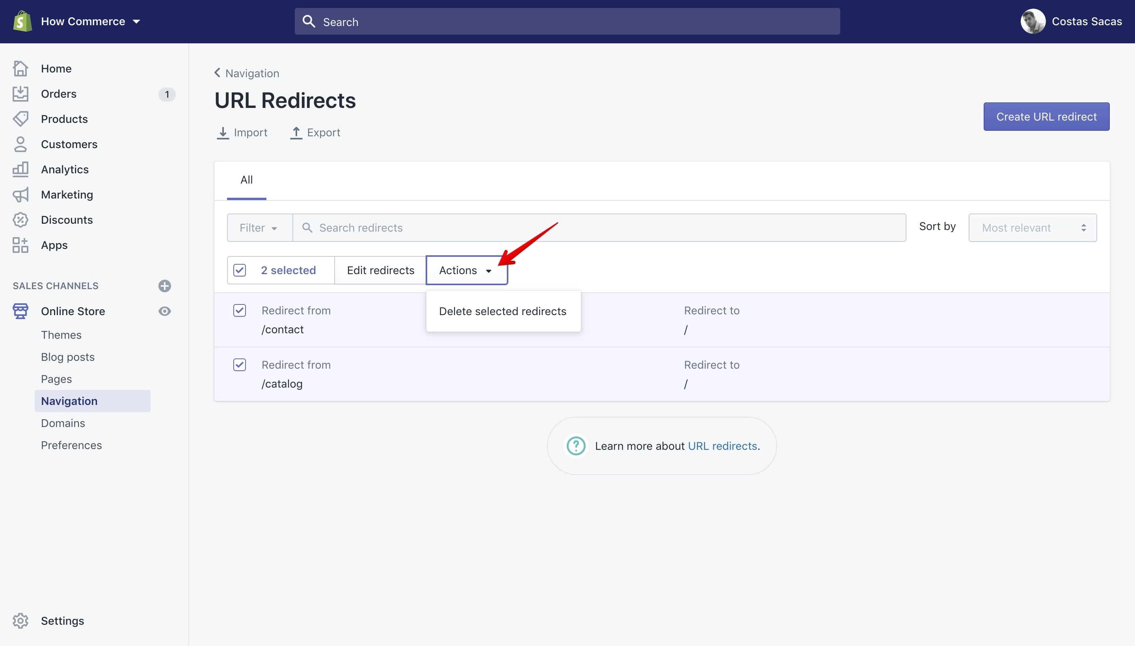
Task: Click the Home house icon
Action: point(20,68)
